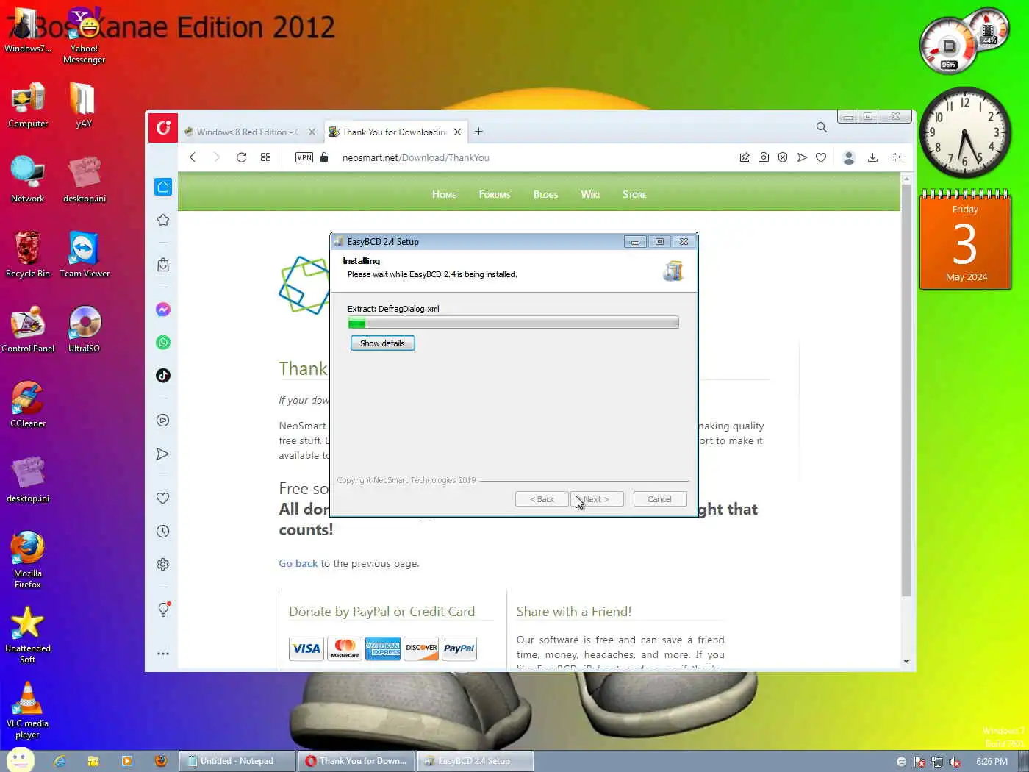Click the calendar date gadget
The width and height of the screenshot is (1029, 772).
click(x=966, y=240)
